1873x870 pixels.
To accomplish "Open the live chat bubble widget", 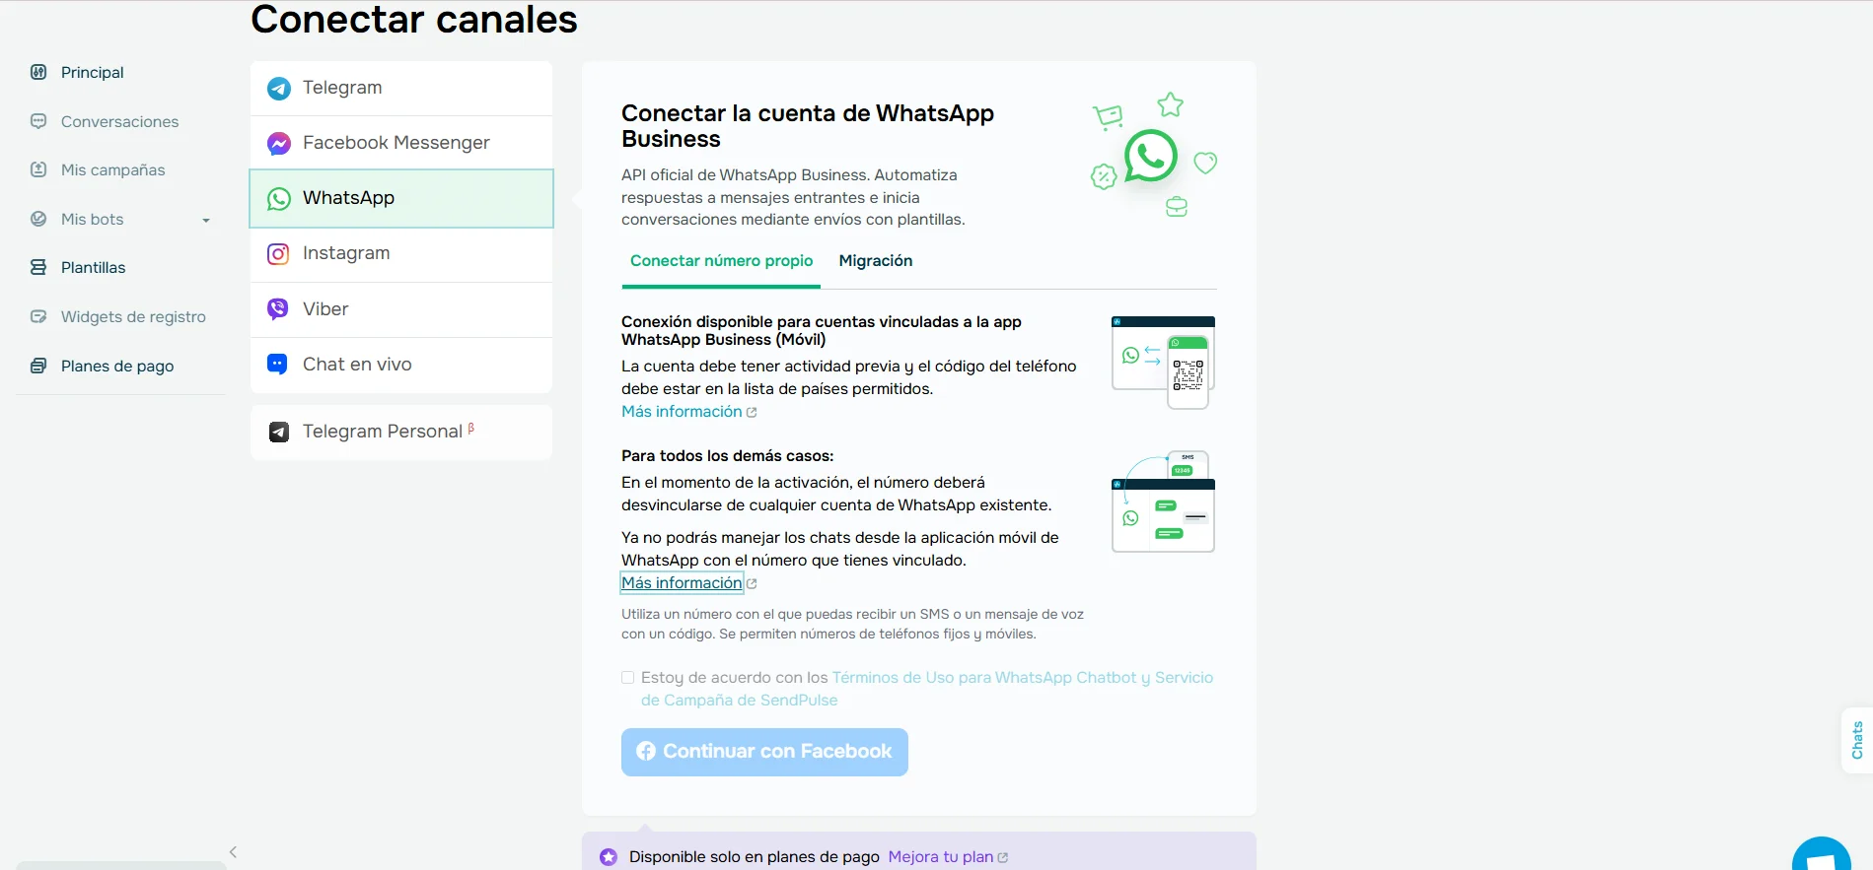I will (x=1822, y=853).
